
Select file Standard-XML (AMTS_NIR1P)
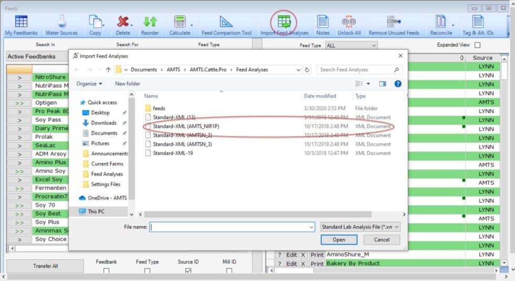point(186,126)
